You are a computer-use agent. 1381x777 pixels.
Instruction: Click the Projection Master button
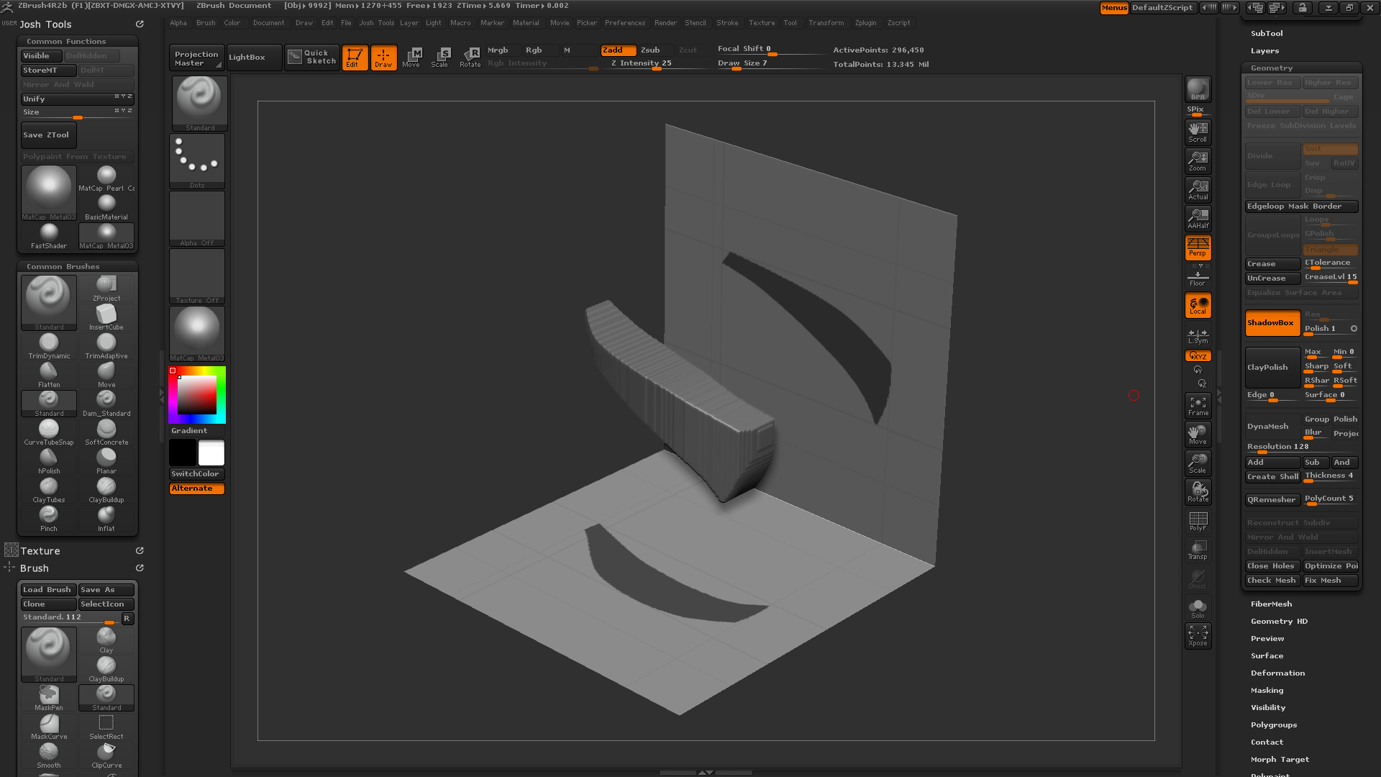(197, 58)
